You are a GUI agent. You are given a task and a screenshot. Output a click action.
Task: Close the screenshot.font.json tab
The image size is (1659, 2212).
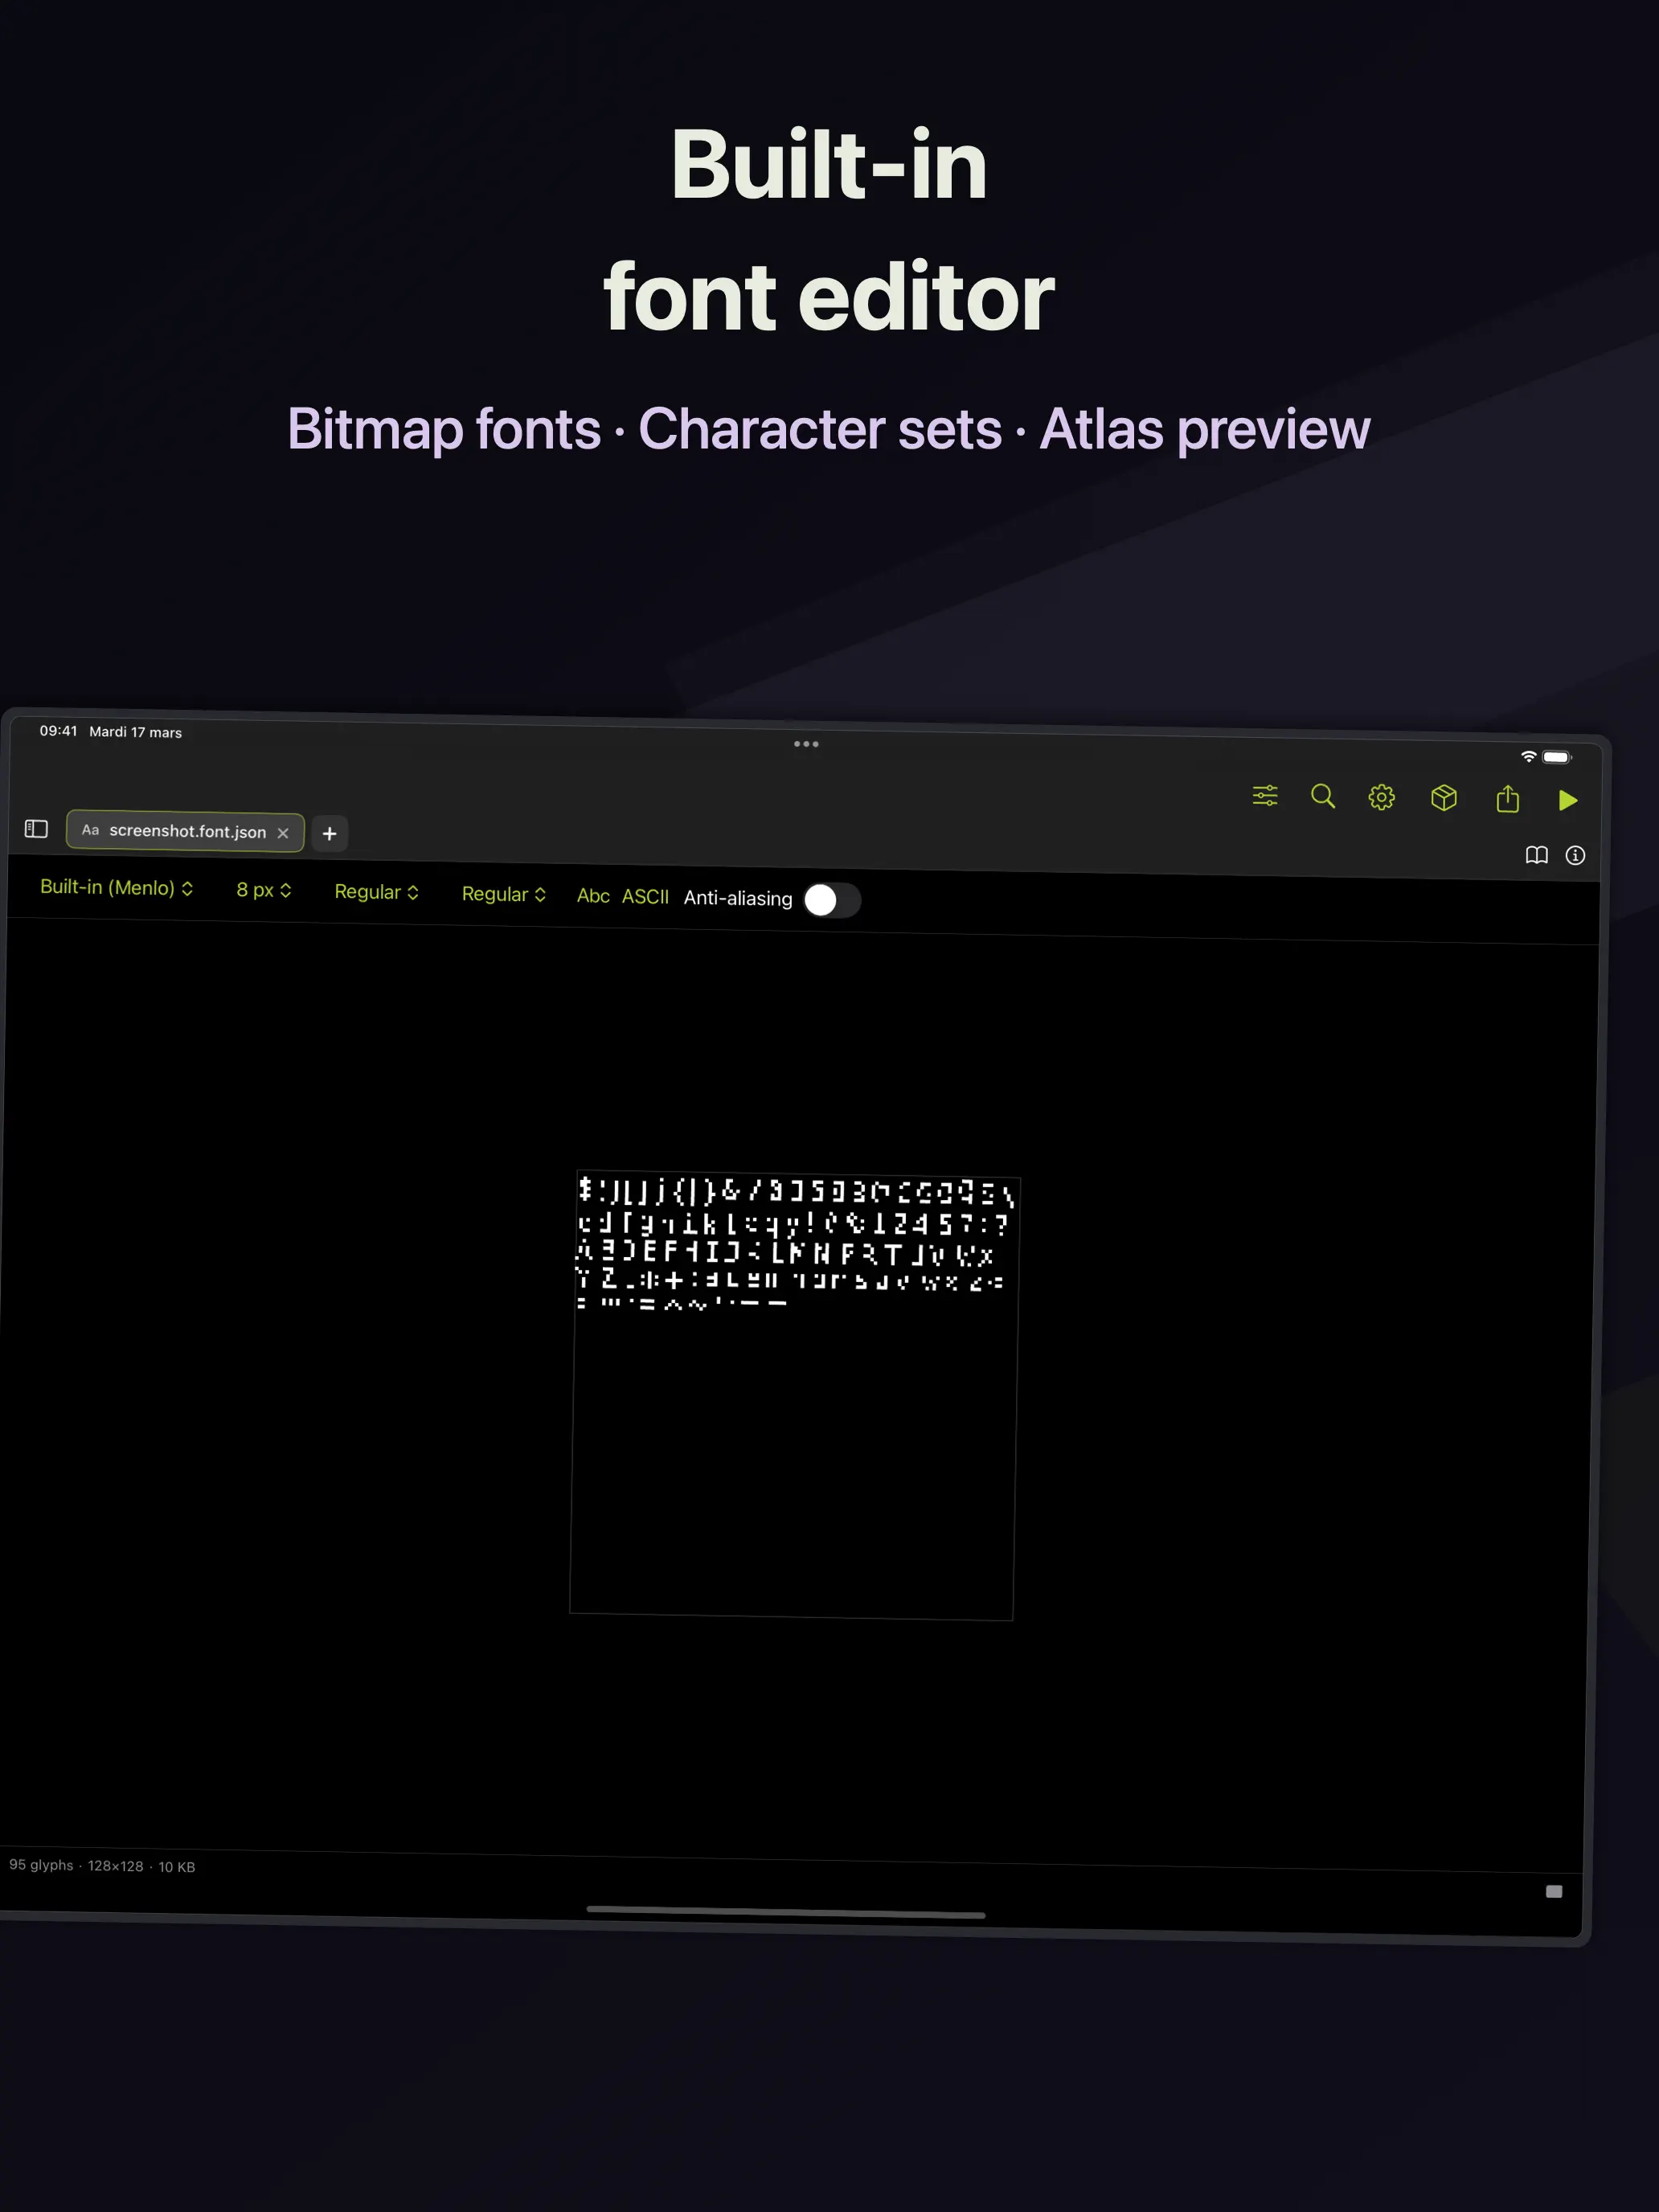[x=283, y=832]
